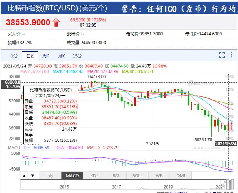This screenshot has width=238, height=193.
Task: Click the current price 38553.9000
Action: 28,22
